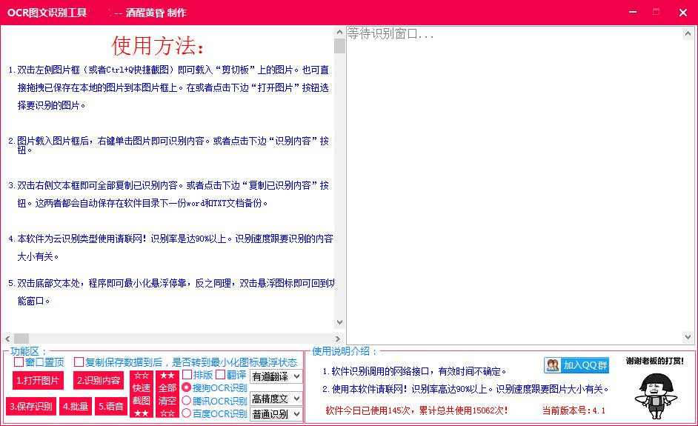Open the 有道翻译 dropdown
Viewport: 698px width, 426px height.
276,376
